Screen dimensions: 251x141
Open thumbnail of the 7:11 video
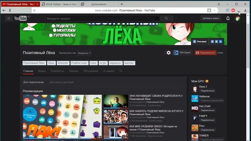(x=116, y=102)
